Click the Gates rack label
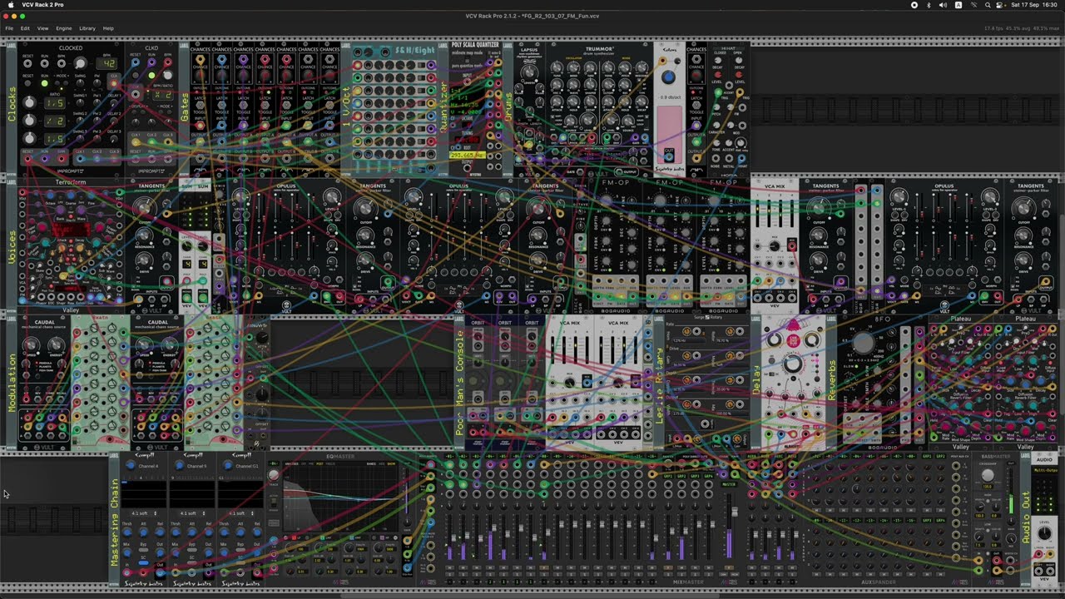This screenshot has width=1065, height=599. pos(186,106)
